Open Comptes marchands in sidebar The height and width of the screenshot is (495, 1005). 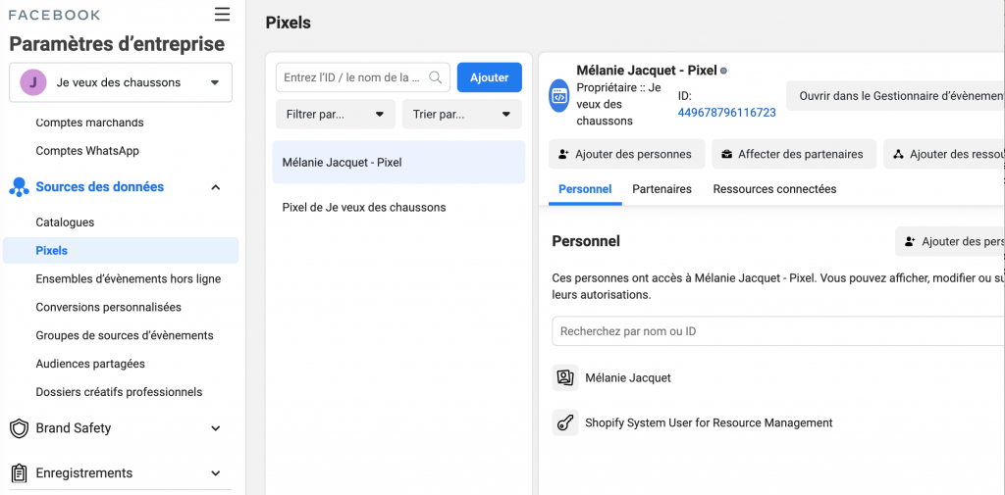pos(89,123)
